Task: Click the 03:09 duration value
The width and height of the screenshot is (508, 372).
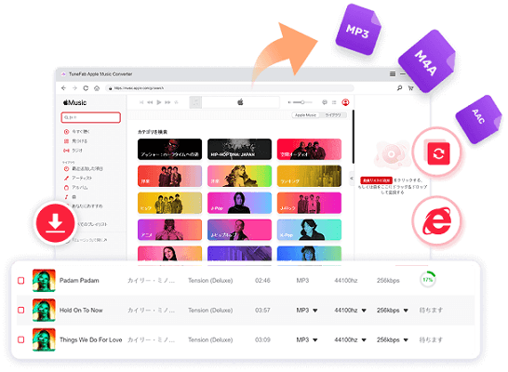Action: 262,339
